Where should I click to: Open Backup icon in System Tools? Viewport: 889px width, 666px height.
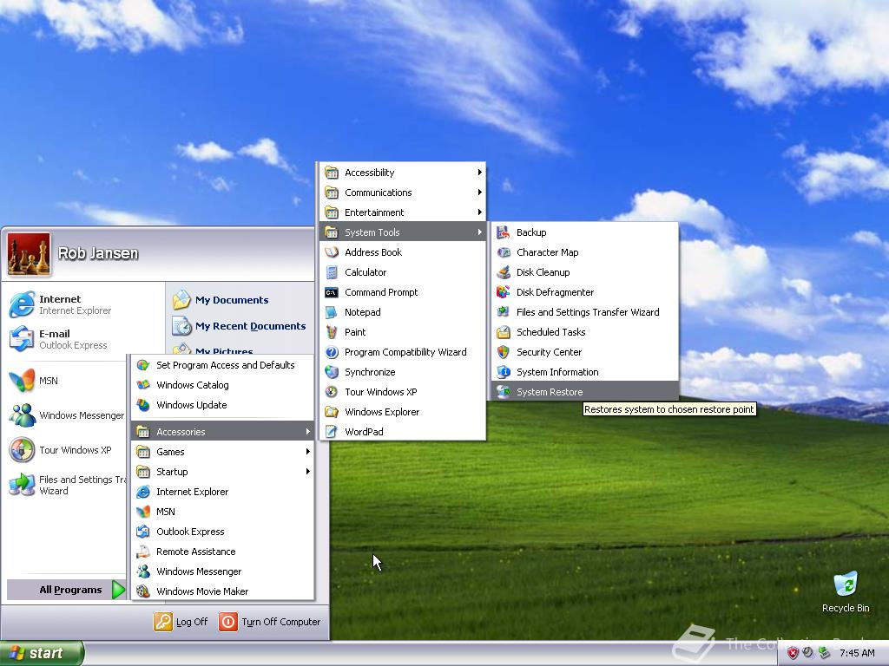(503, 232)
